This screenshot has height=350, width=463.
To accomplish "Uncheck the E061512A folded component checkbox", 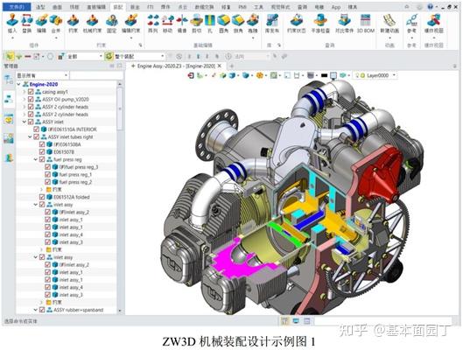I will click(42, 197).
